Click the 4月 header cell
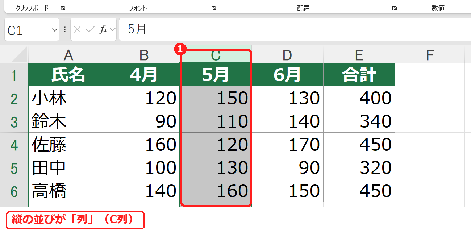Viewport: 471px width, 232px height. pyautogui.click(x=144, y=75)
